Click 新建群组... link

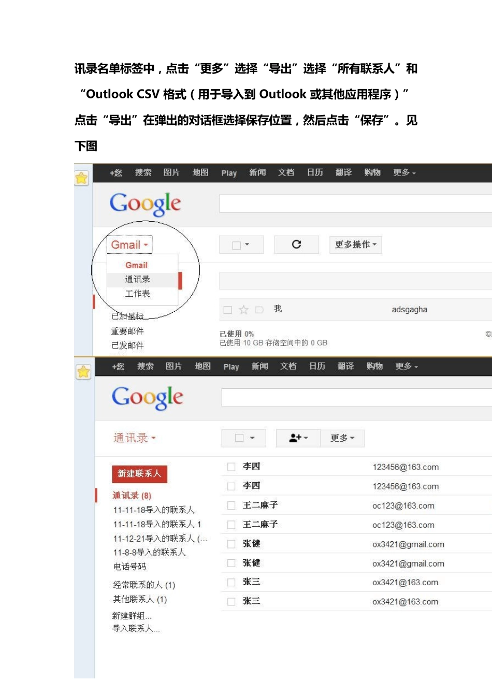click(x=132, y=616)
